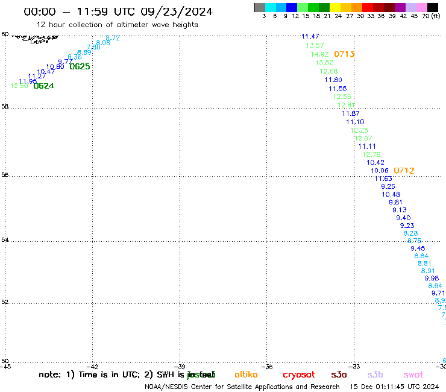Image resolution: width=446 pixels, height=392 pixels.
Task: Click the purple swatch in the color scale
Action: pyautogui.click(x=400, y=7)
